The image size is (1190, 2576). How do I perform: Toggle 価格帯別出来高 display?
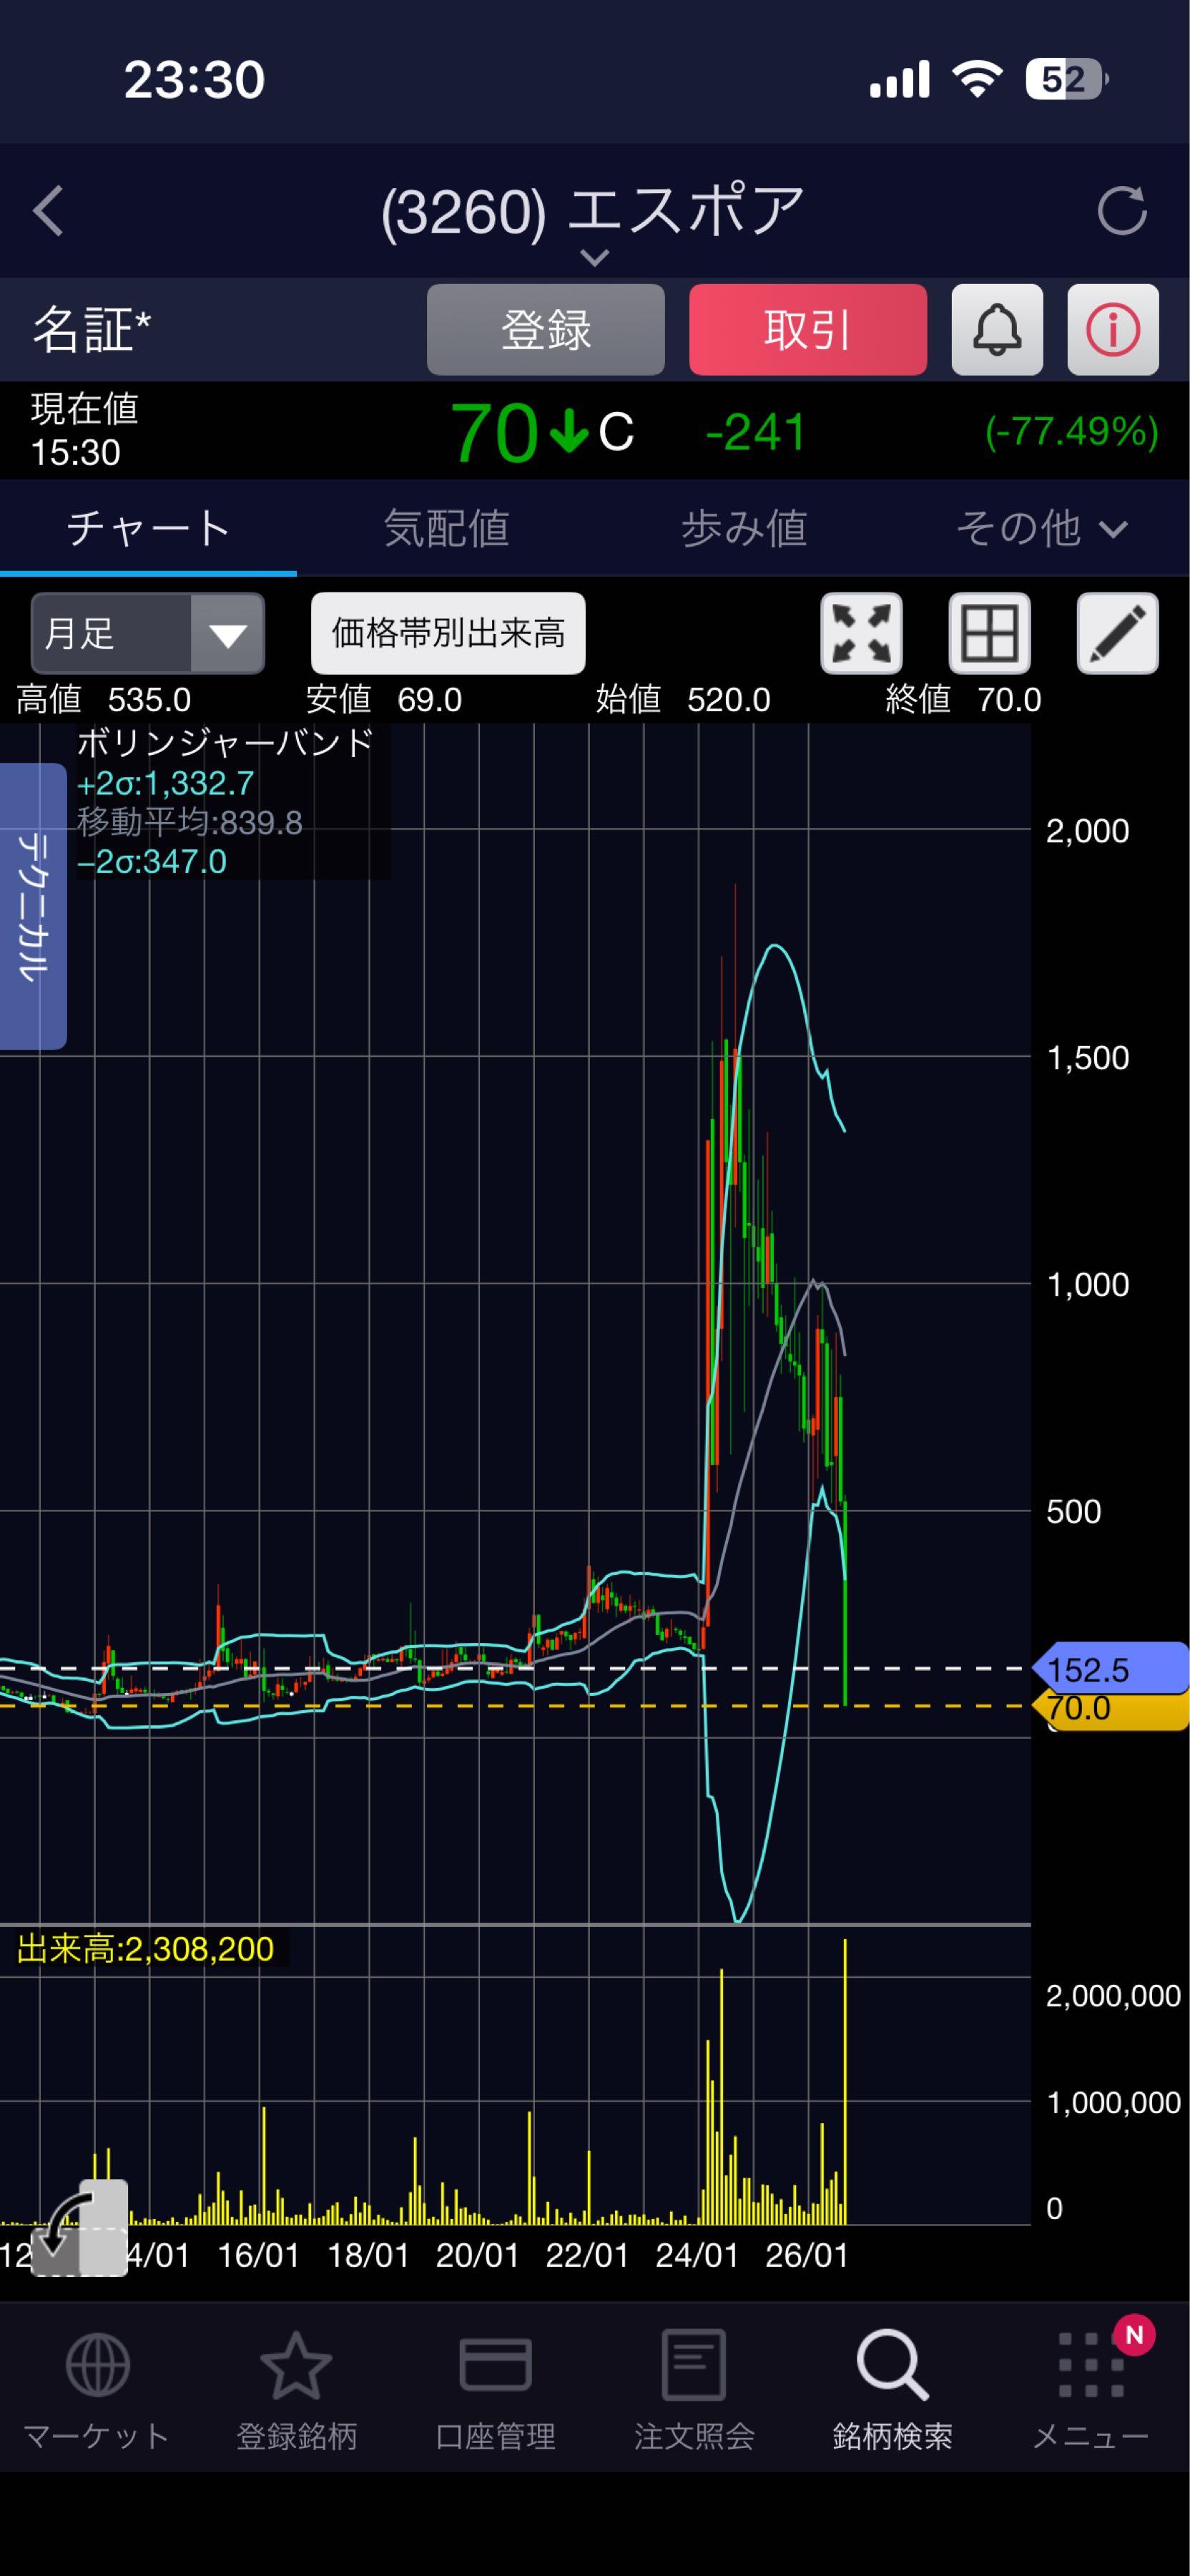[448, 633]
